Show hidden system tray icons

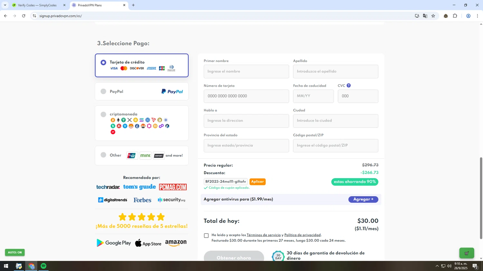coord(437,266)
